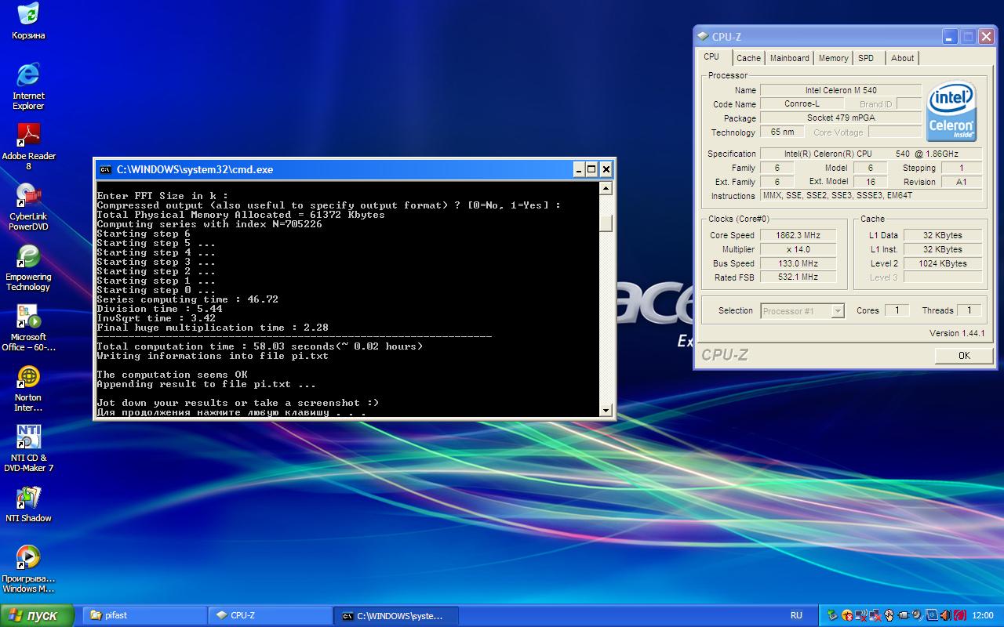
Task: Click the taskbar clock showing 12:00
Action: (x=982, y=615)
